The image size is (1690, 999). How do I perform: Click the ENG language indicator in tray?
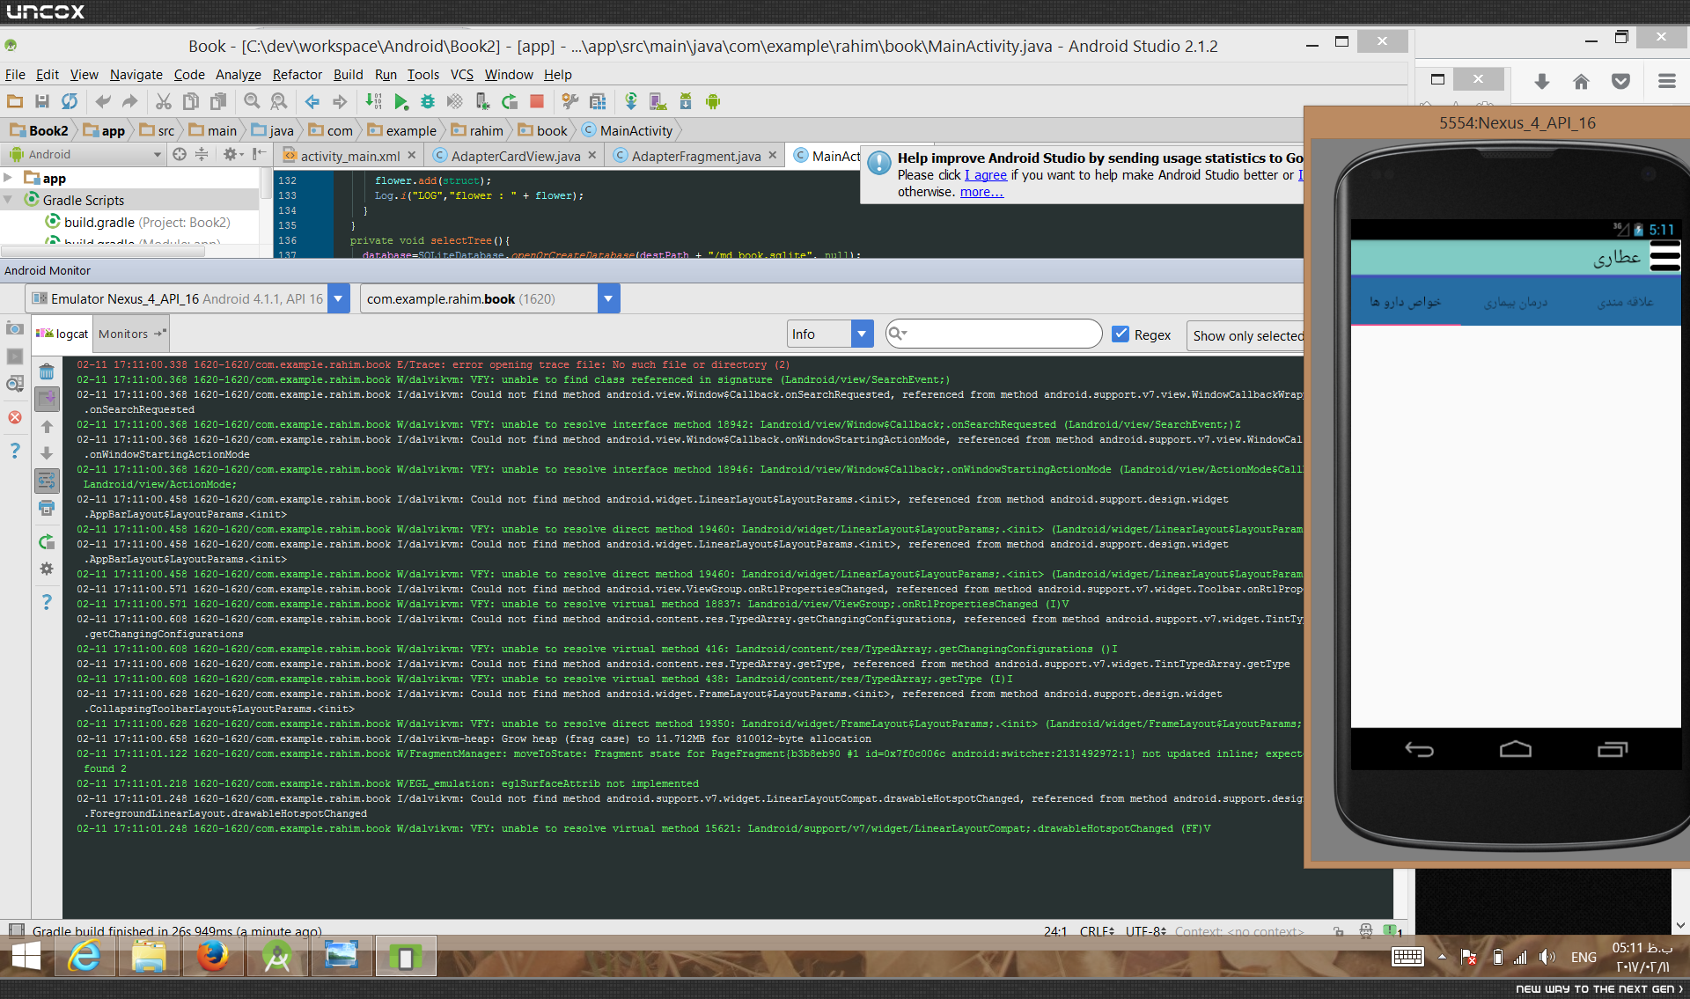pos(1583,958)
